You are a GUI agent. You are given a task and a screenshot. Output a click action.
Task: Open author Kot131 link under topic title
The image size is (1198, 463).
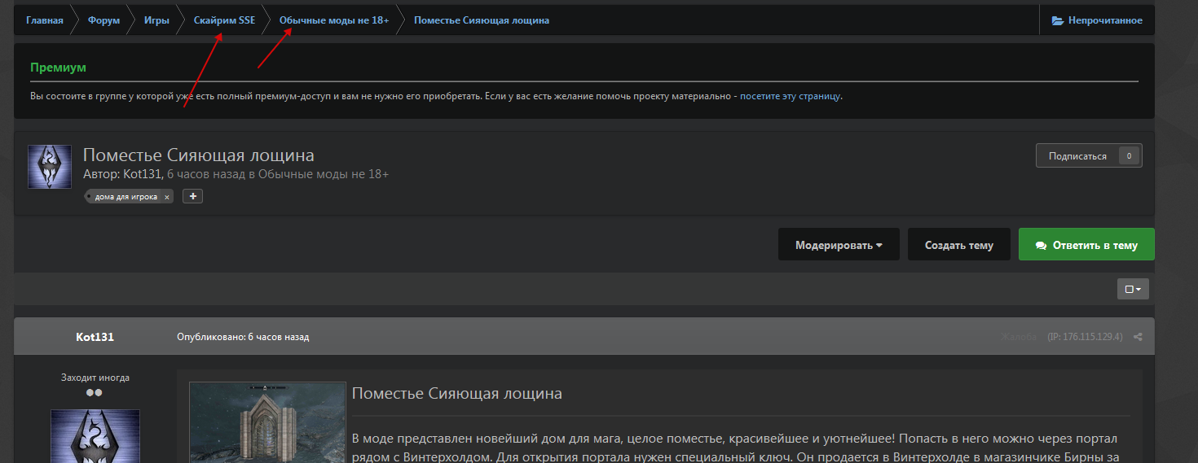pyautogui.click(x=143, y=174)
